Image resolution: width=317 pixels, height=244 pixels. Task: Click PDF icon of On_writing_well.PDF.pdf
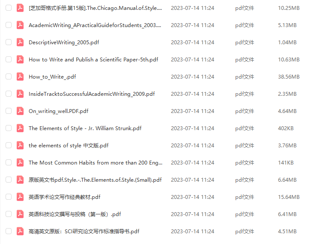click(20, 111)
